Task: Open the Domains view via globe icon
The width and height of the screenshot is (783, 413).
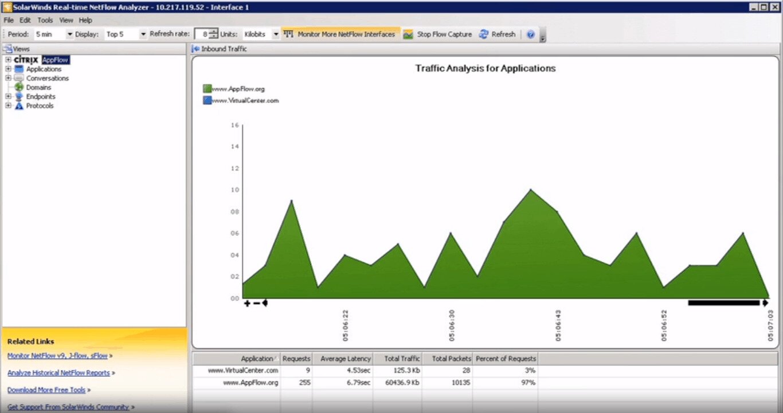Action: click(19, 87)
